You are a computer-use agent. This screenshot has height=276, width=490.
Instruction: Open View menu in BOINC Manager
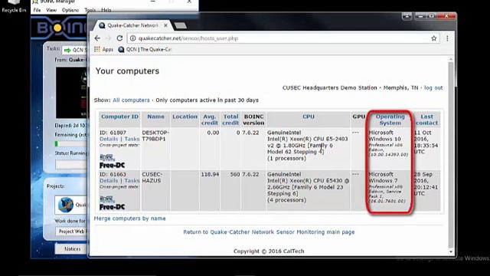pyautogui.click(x=51, y=10)
